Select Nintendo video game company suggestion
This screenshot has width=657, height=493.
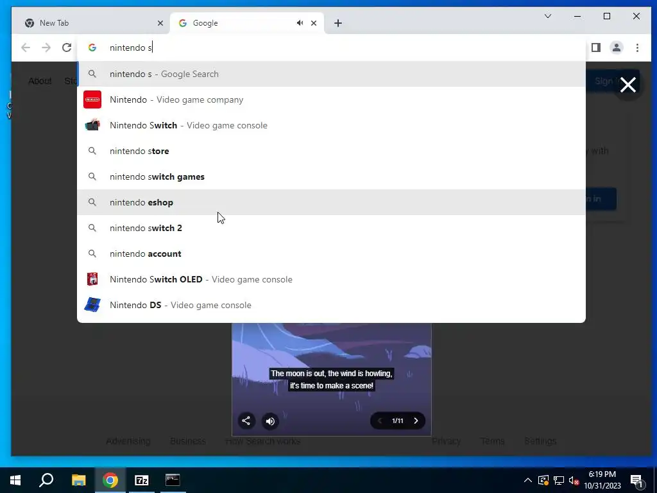(331, 99)
